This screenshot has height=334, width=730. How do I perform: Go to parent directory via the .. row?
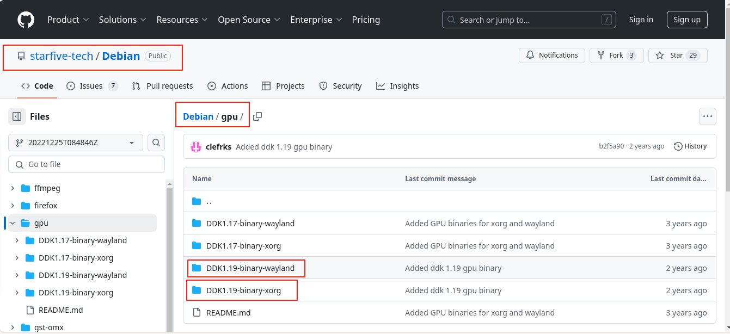450,201
